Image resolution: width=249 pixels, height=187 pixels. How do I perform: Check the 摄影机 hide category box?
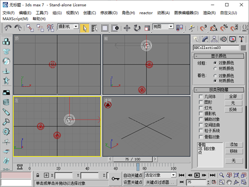[201, 114]
